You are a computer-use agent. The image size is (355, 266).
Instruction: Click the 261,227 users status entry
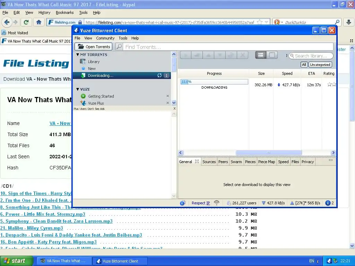coord(242,203)
